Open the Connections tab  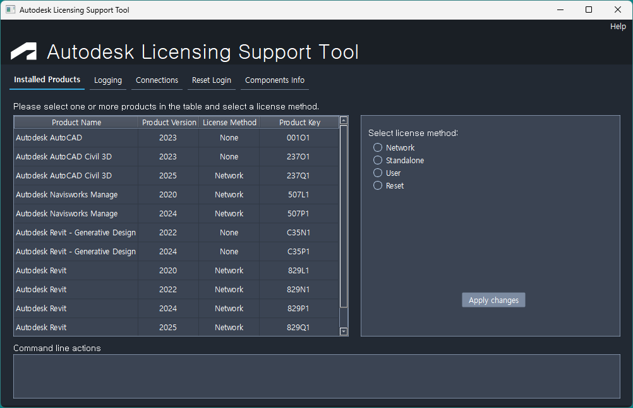tap(157, 80)
